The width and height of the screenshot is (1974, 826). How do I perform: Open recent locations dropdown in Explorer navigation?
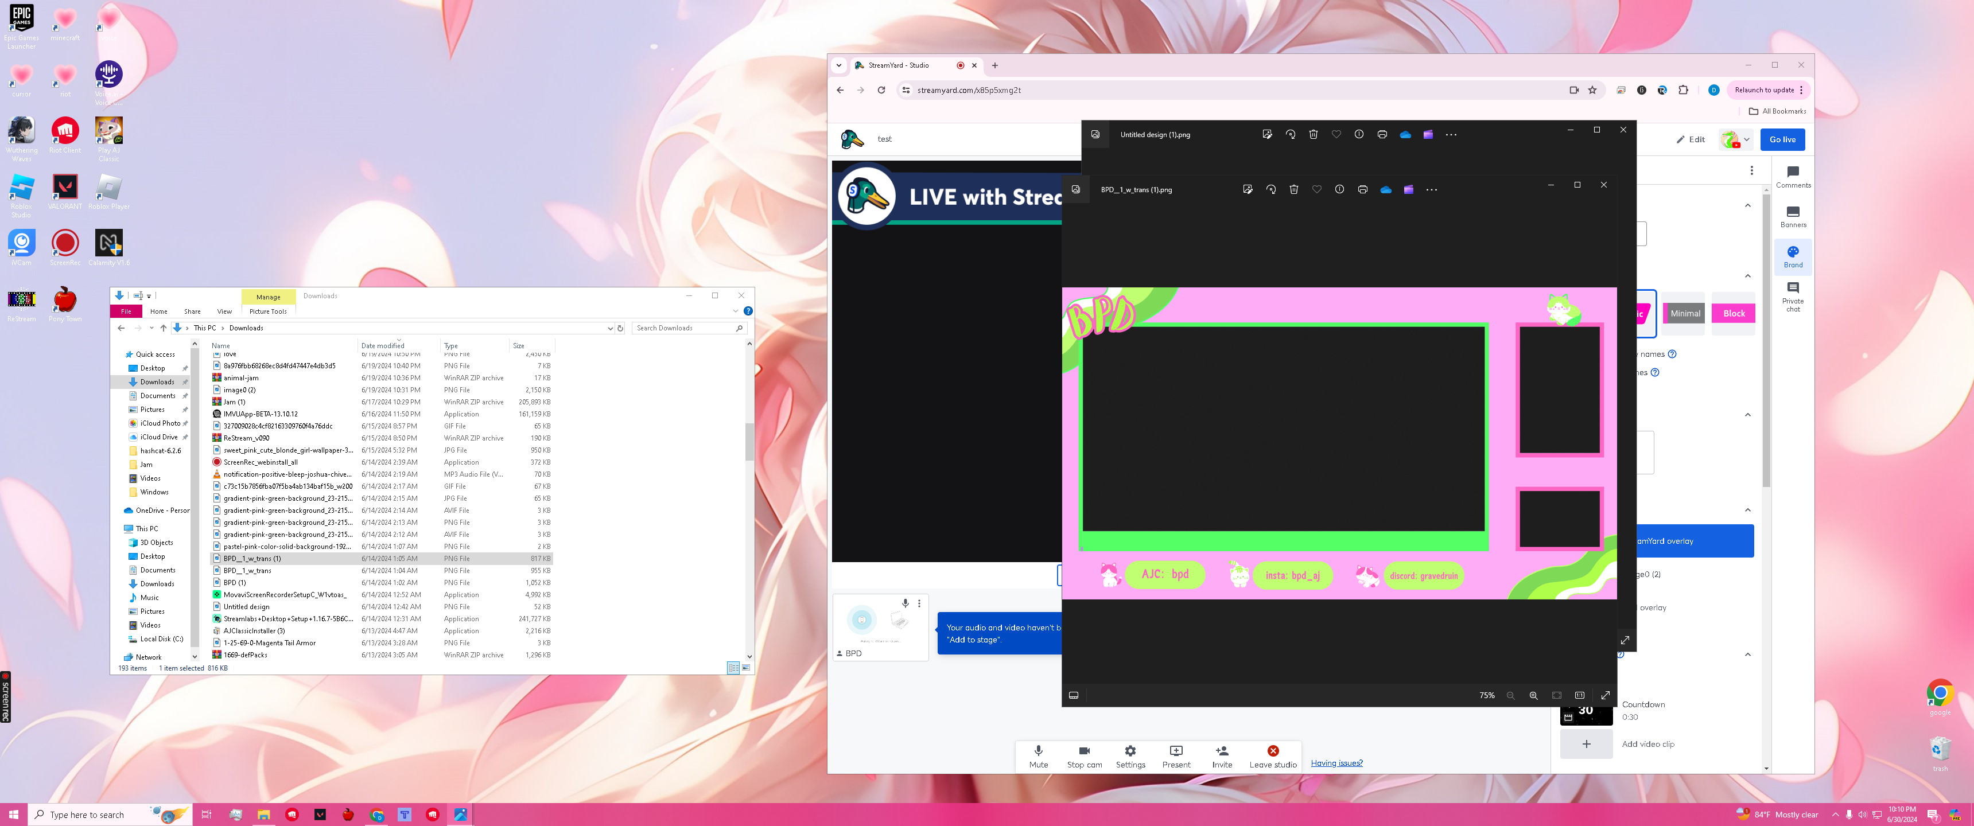[x=151, y=328]
